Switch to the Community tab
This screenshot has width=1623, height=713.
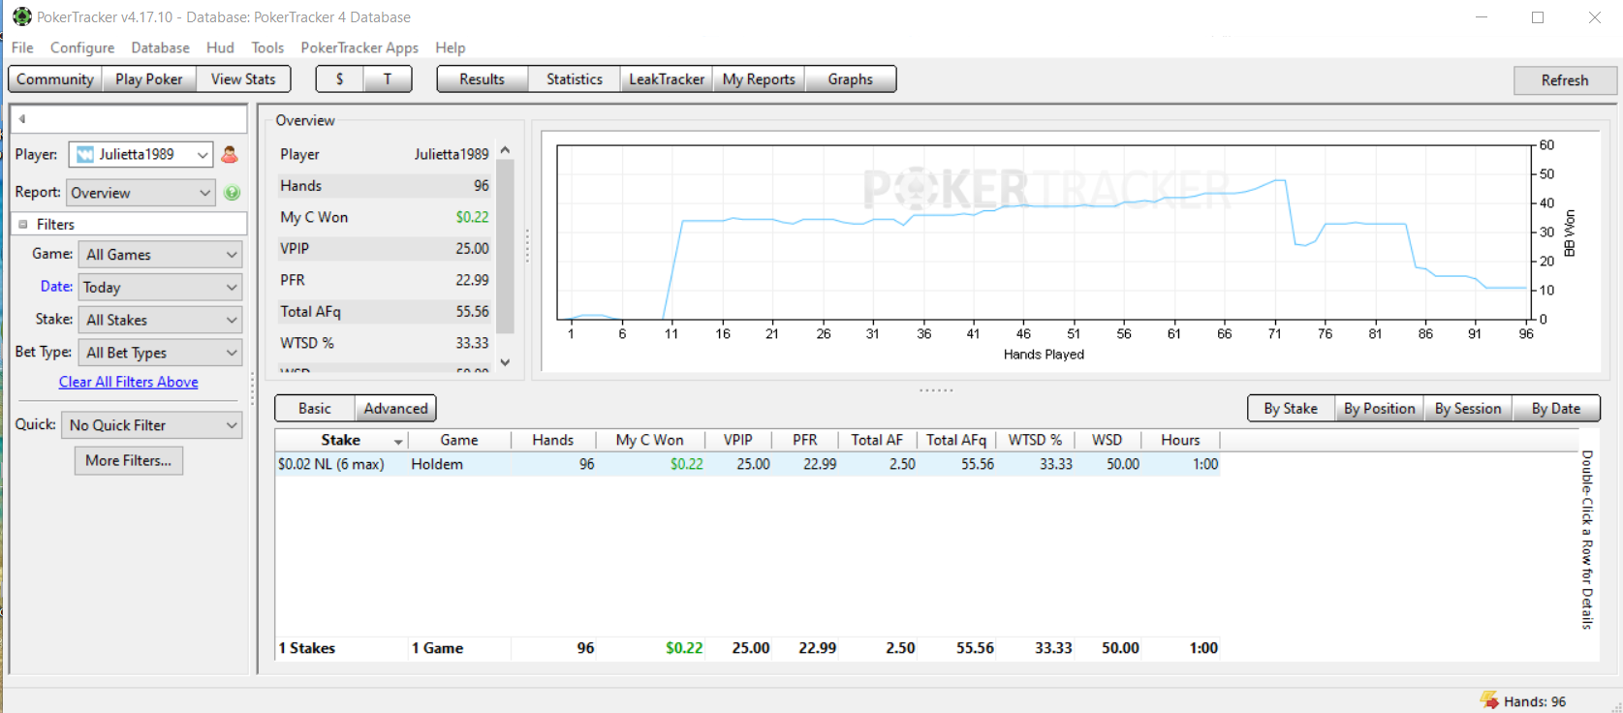click(x=55, y=79)
